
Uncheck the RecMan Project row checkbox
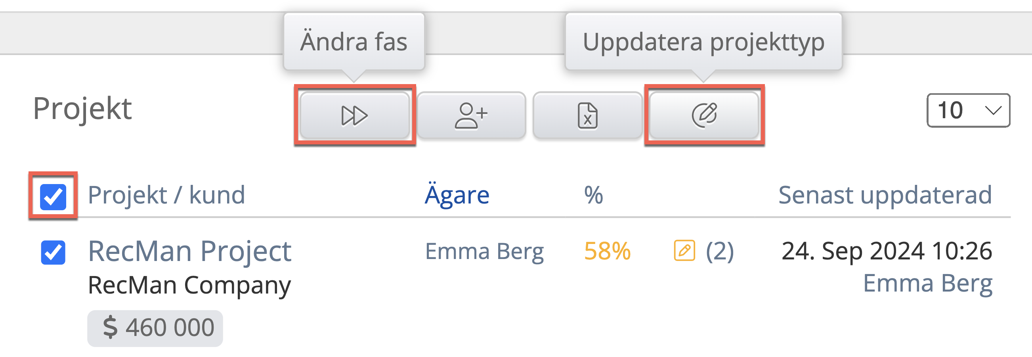coord(53,252)
